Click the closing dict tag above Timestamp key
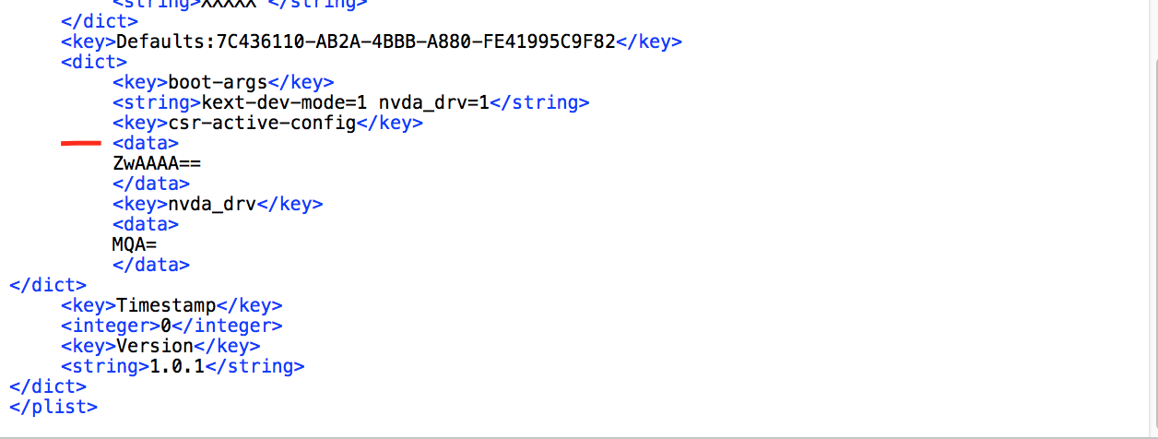 (48, 285)
